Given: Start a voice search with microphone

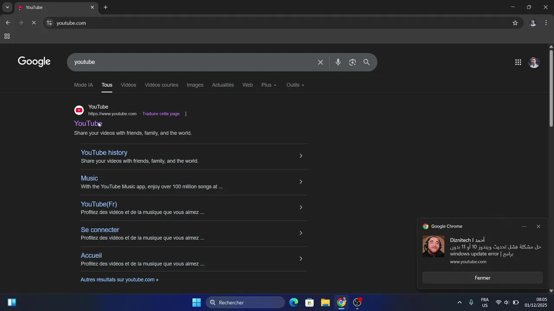Looking at the screenshot, I should coord(338,62).
